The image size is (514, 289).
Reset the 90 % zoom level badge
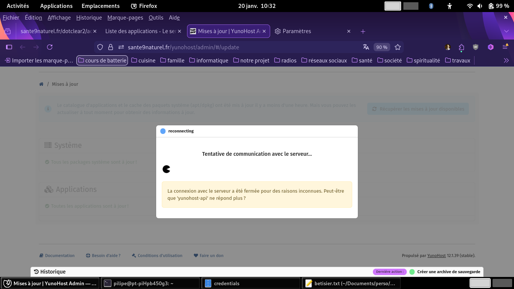(382, 47)
